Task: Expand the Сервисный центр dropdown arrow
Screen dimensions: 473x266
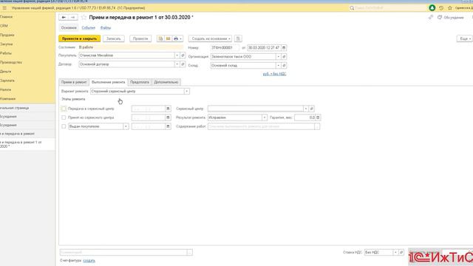Action: (x=306, y=109)
